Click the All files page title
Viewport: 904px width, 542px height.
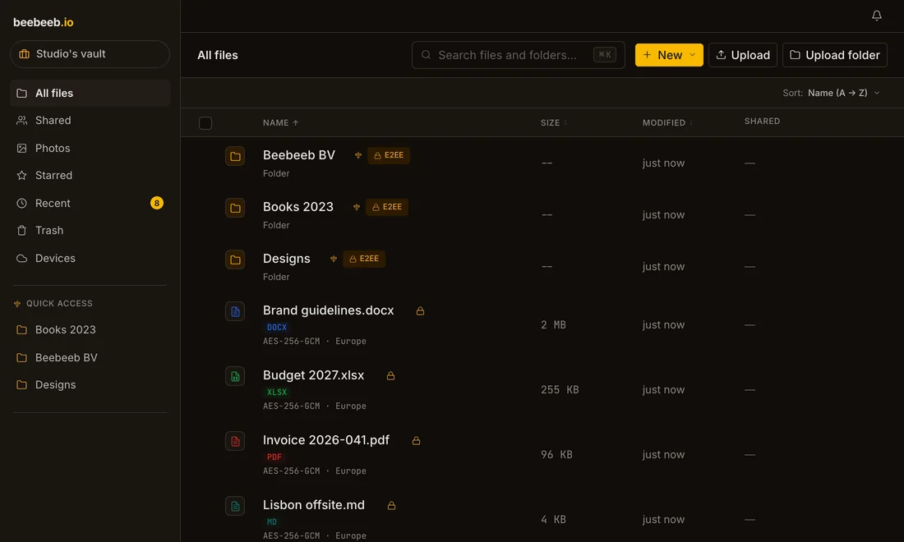pos(217,55)
